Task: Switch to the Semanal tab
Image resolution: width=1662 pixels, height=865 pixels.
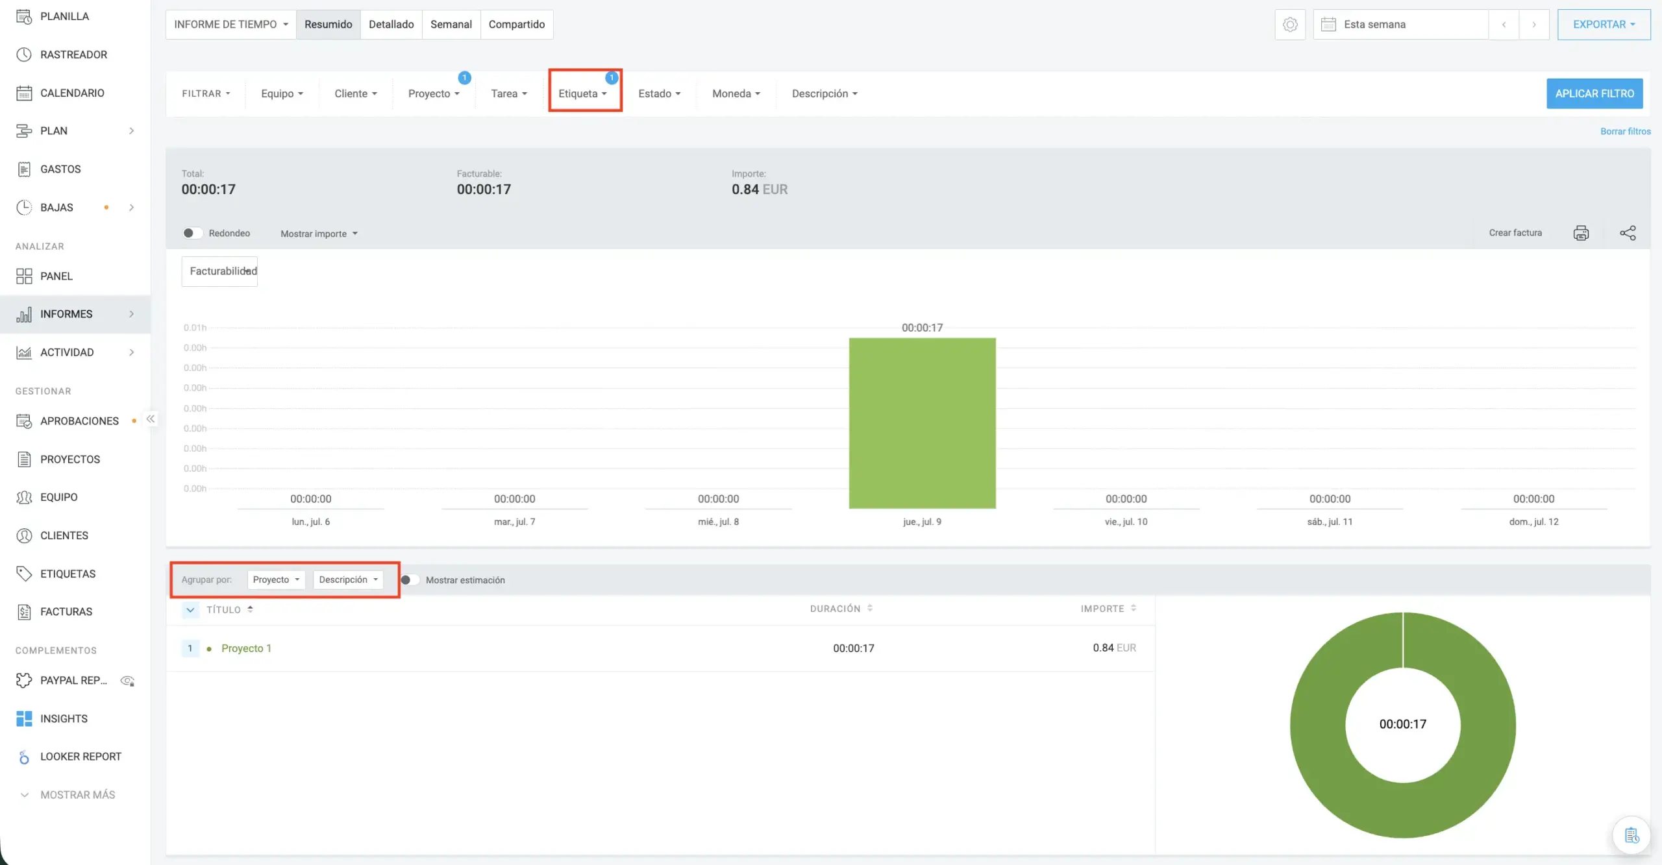Action: 451,25
